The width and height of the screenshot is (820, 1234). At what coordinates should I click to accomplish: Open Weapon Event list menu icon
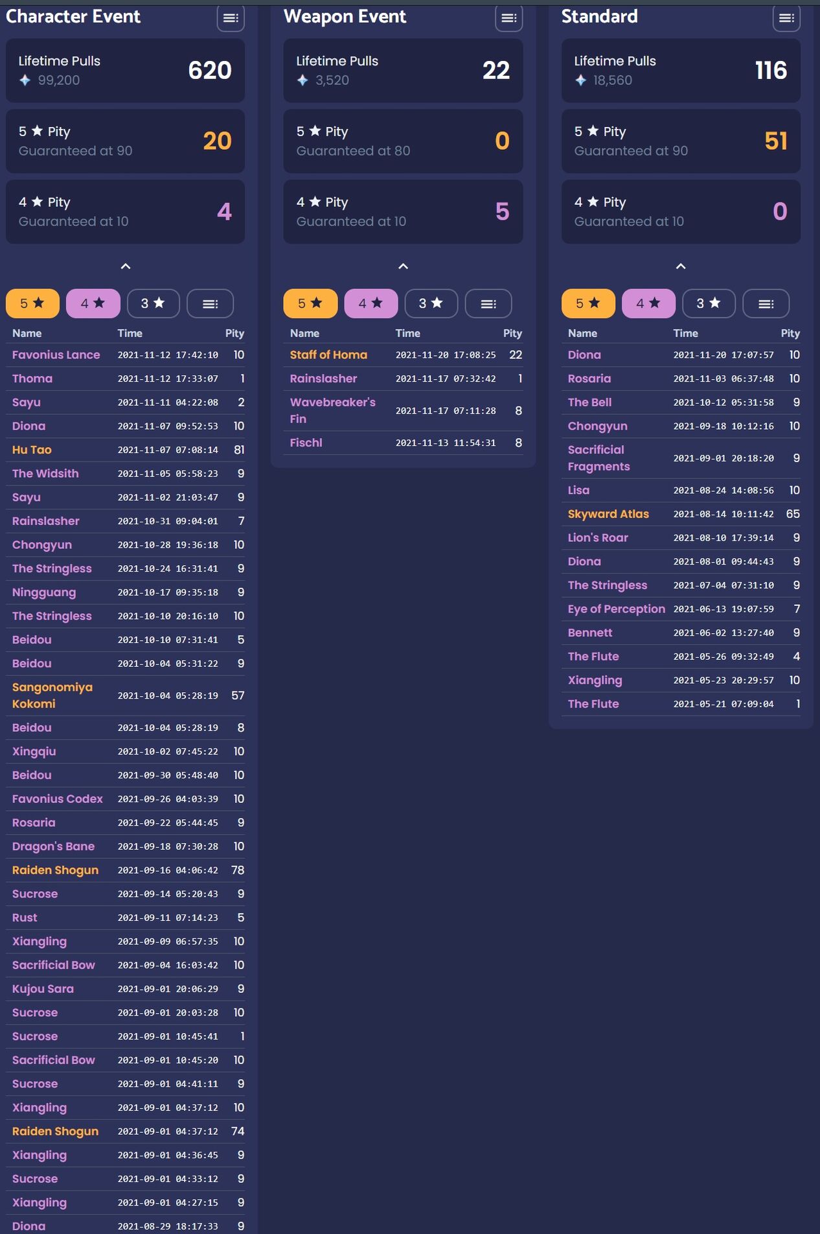click(x=508, y=18)
